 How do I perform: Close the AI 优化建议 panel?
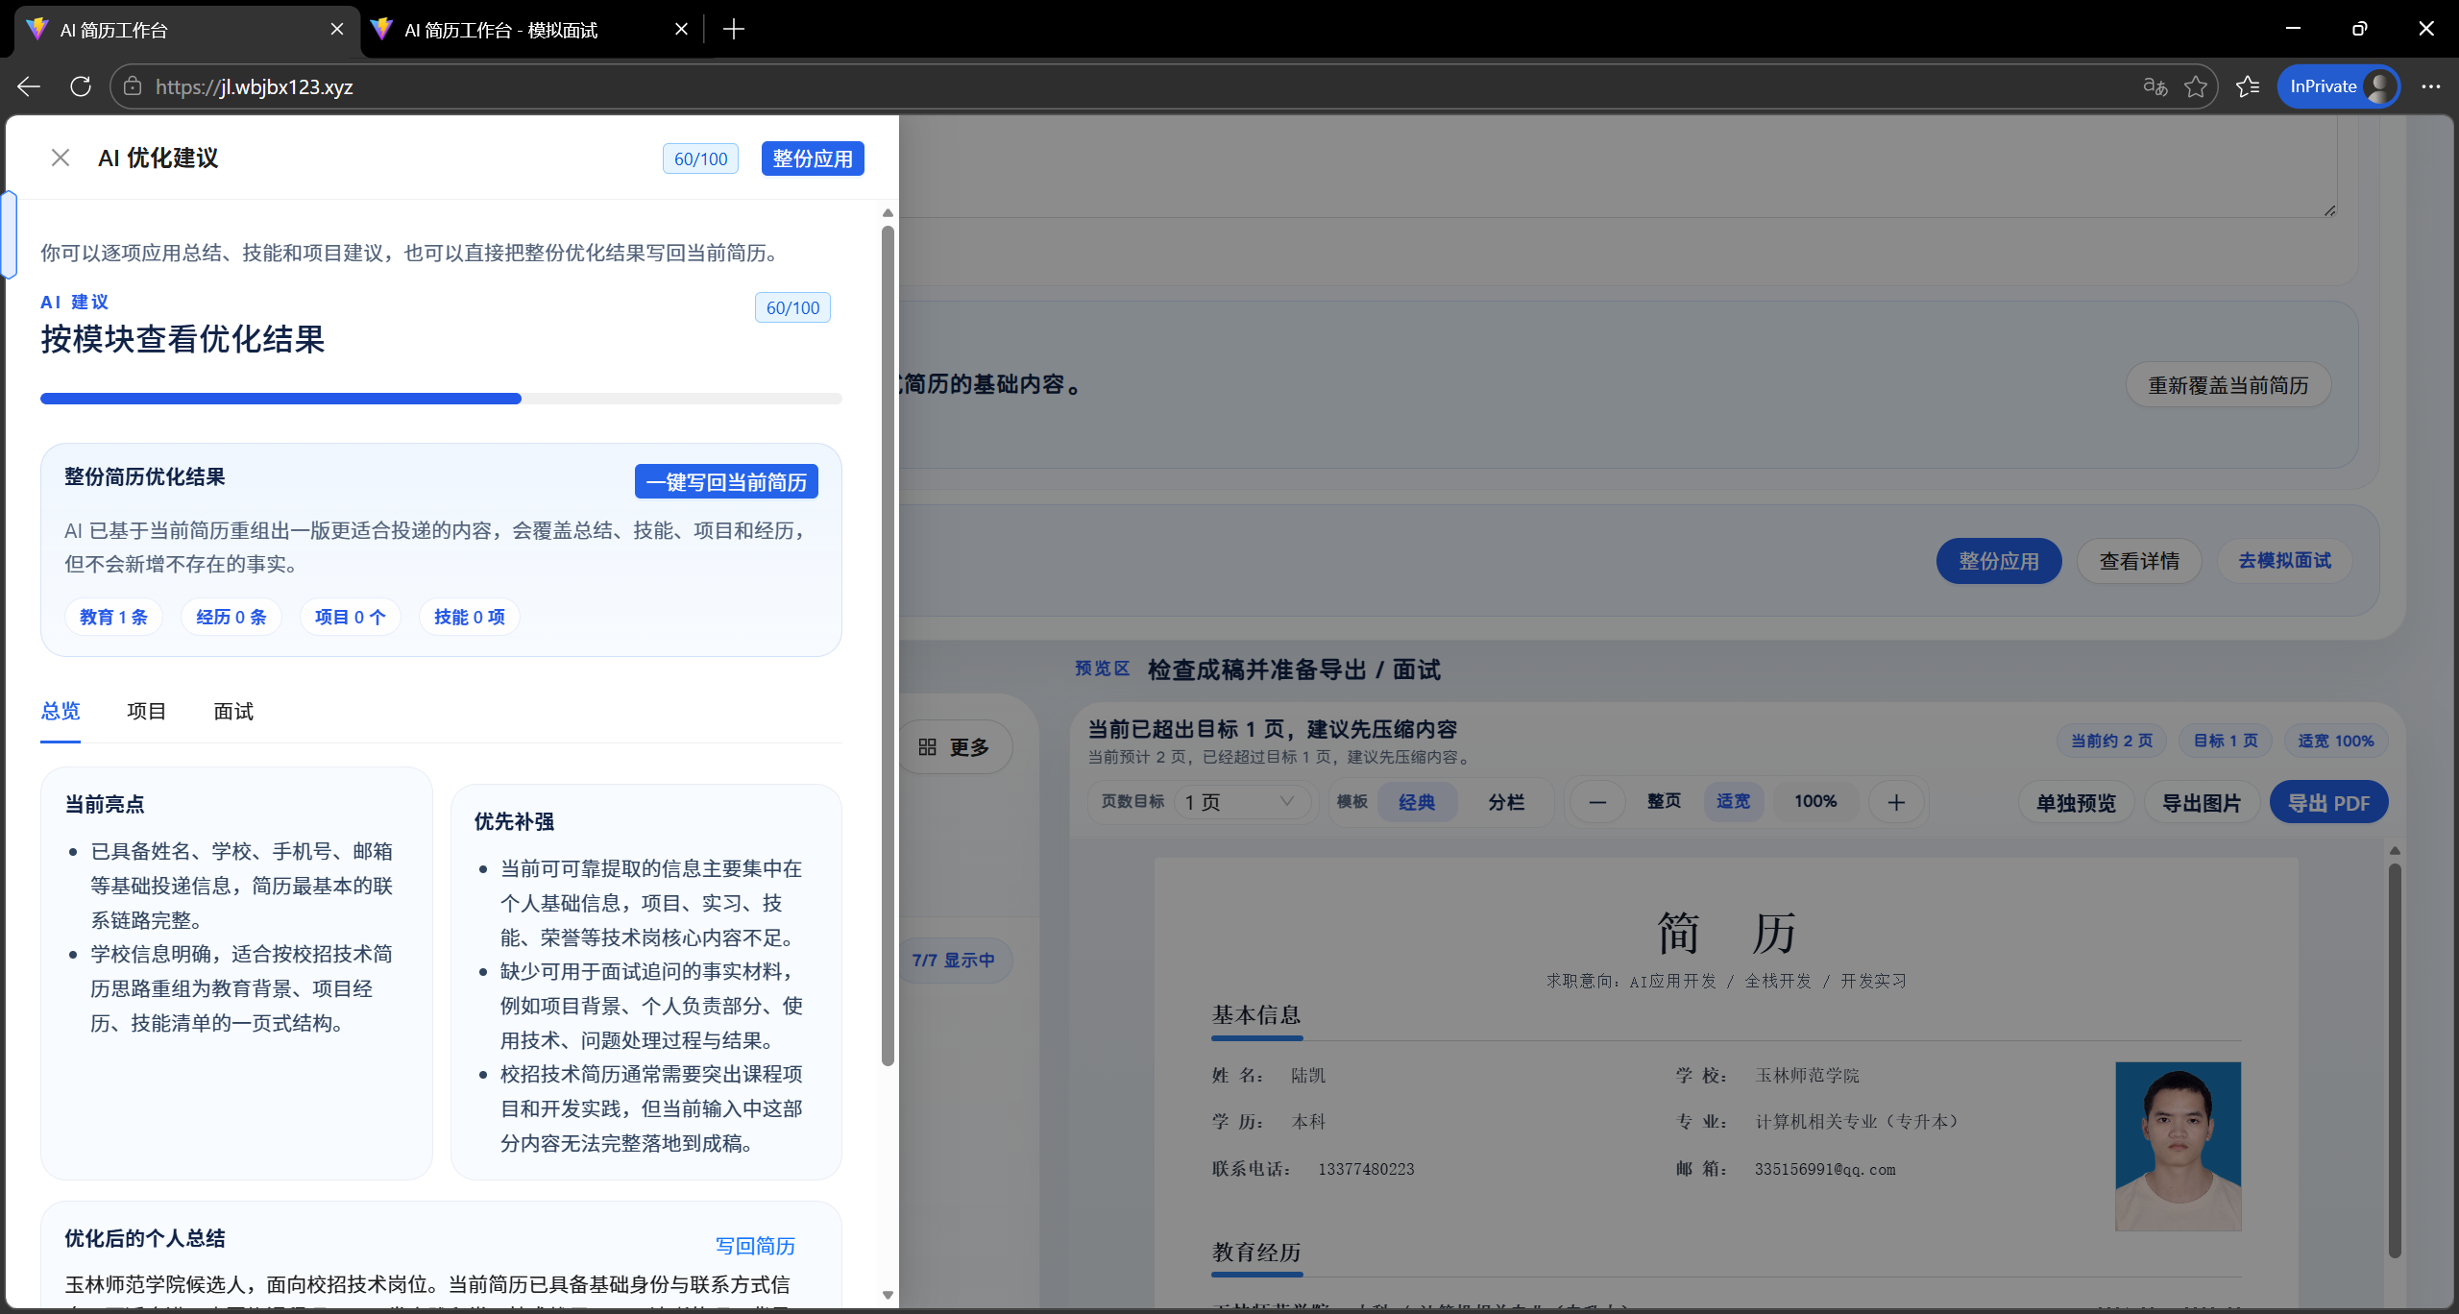point(61,158)
